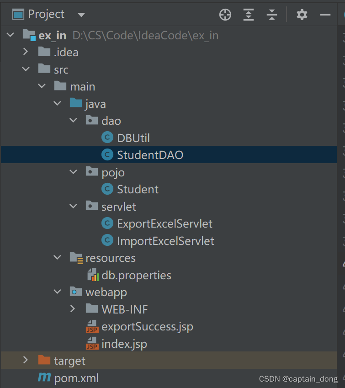Click the Project tab label
Viewport: 345px width, 388px height.
[46, 14]
